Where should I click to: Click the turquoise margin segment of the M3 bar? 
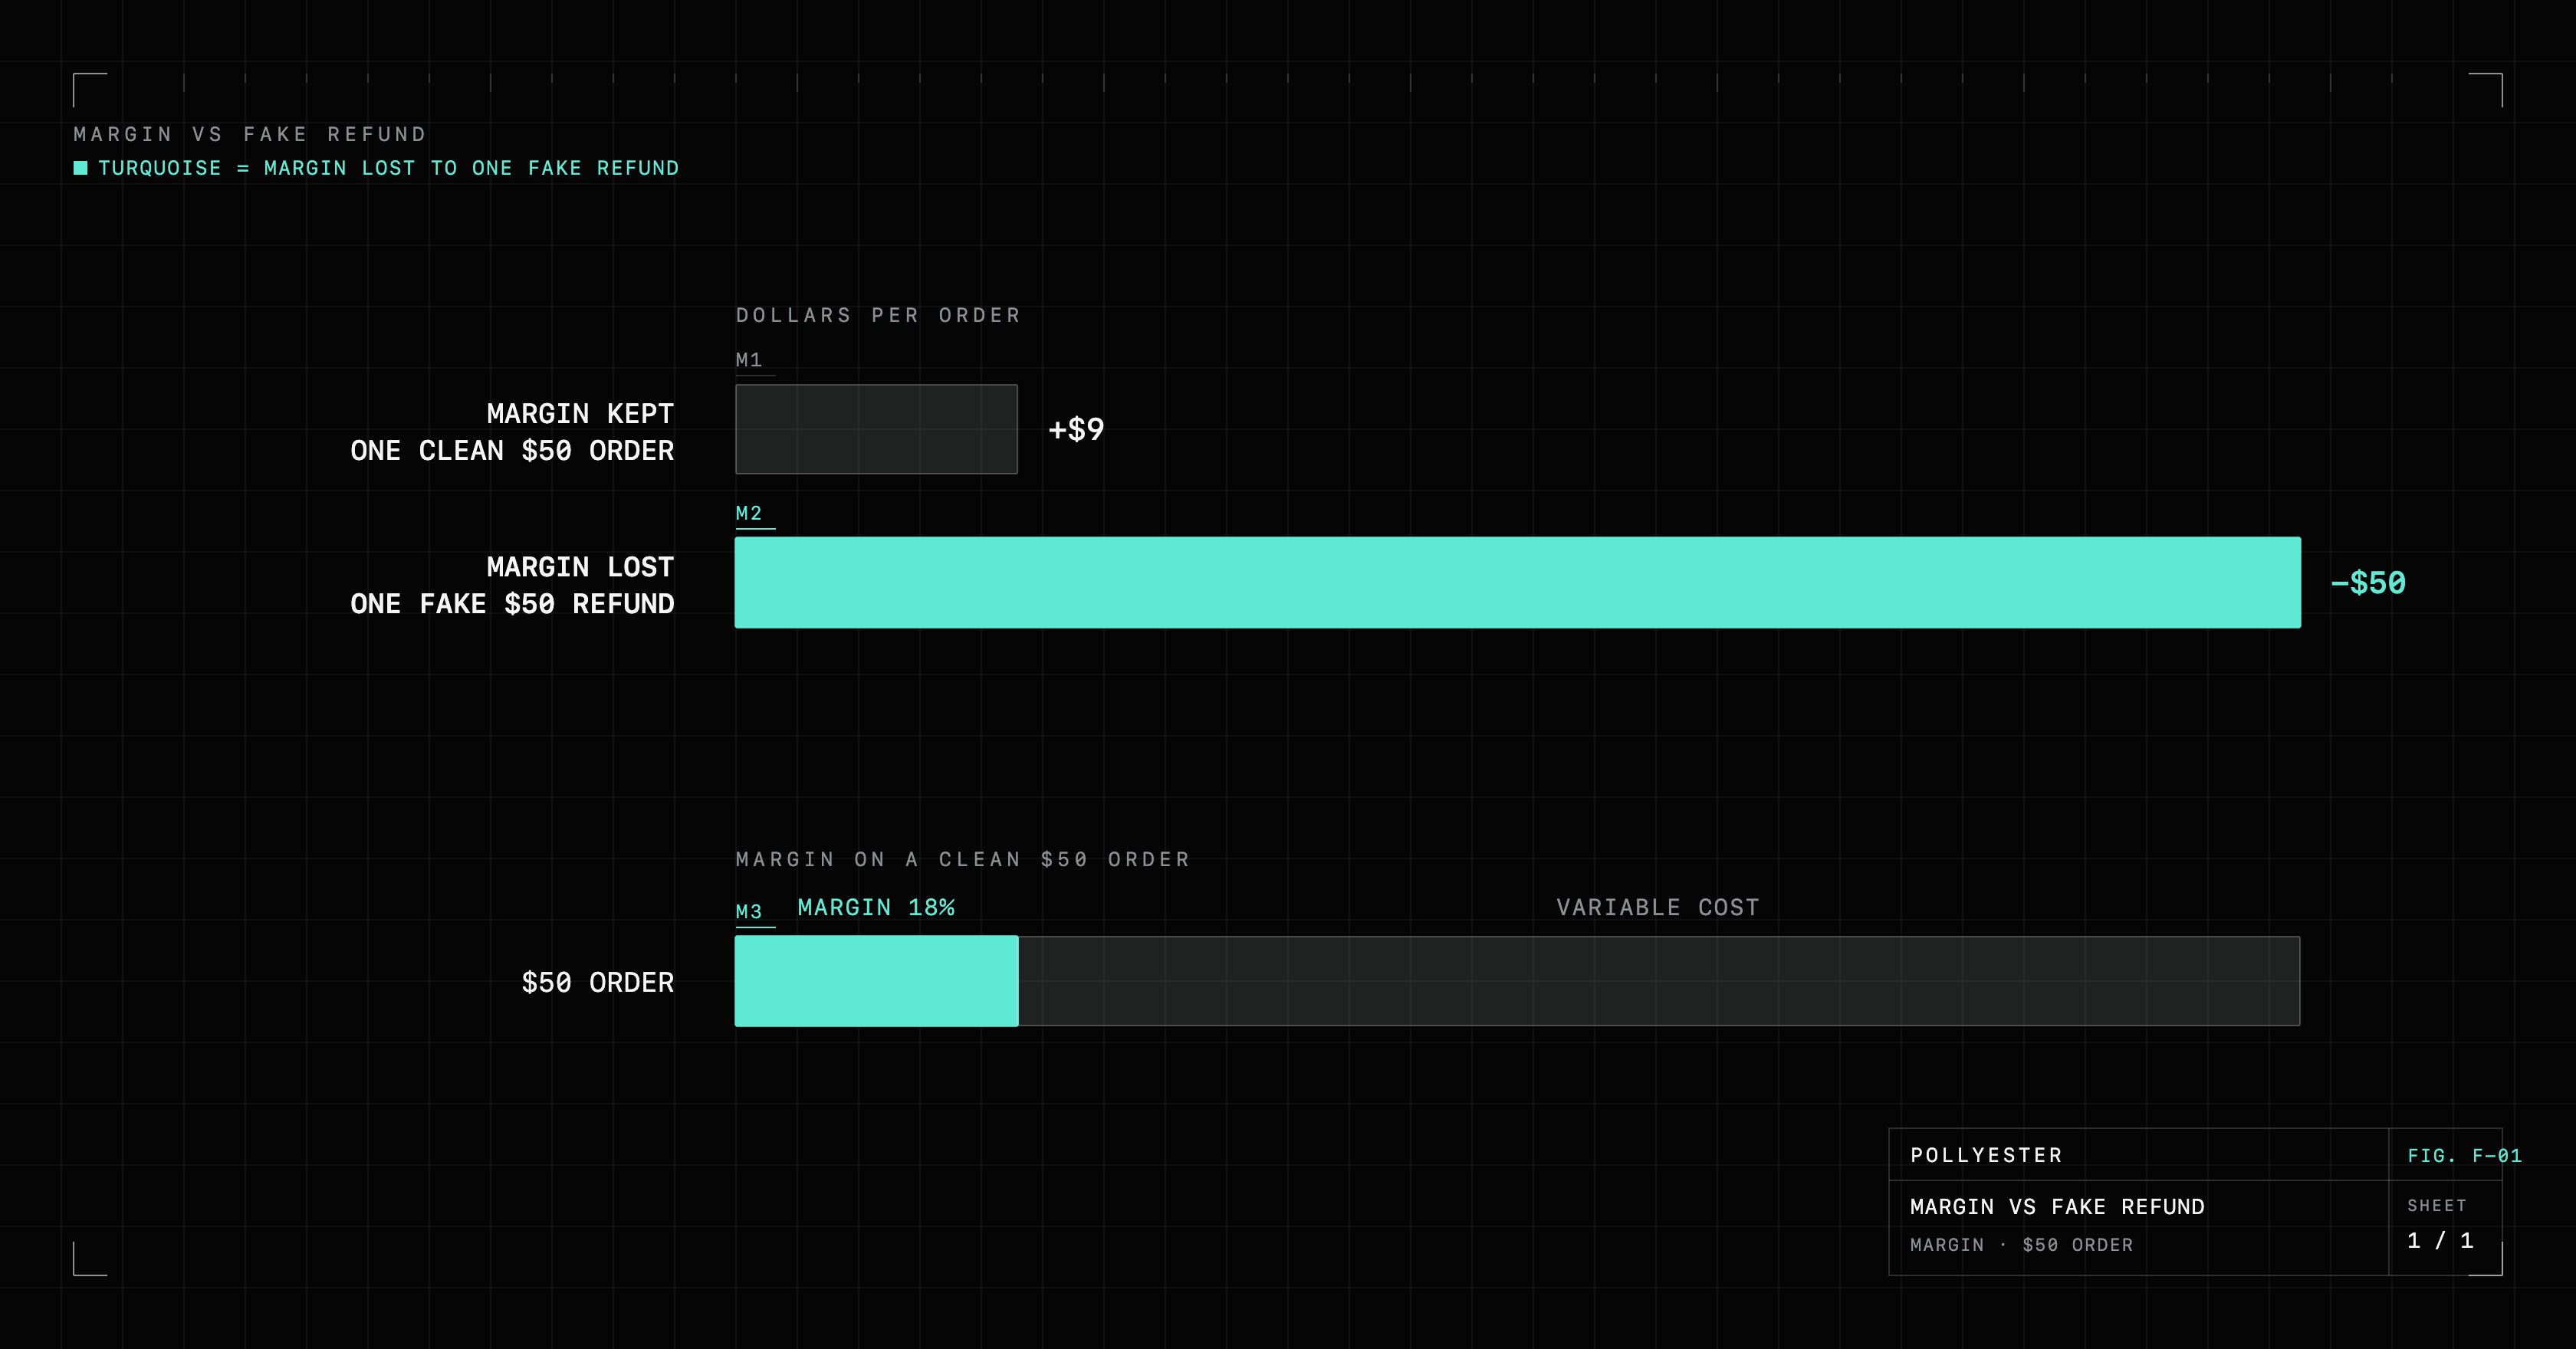tap(876, 981)
